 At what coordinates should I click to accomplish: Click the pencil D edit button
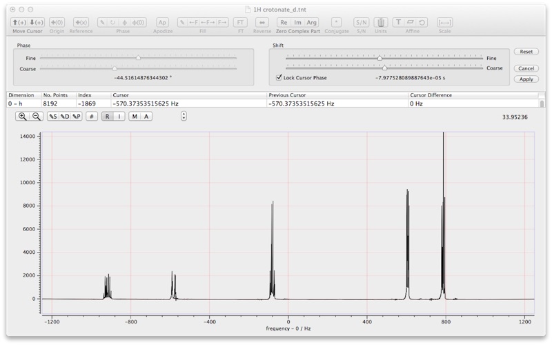coord(65,117)
